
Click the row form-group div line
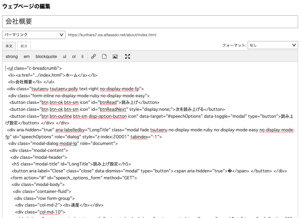coord(44,198)
